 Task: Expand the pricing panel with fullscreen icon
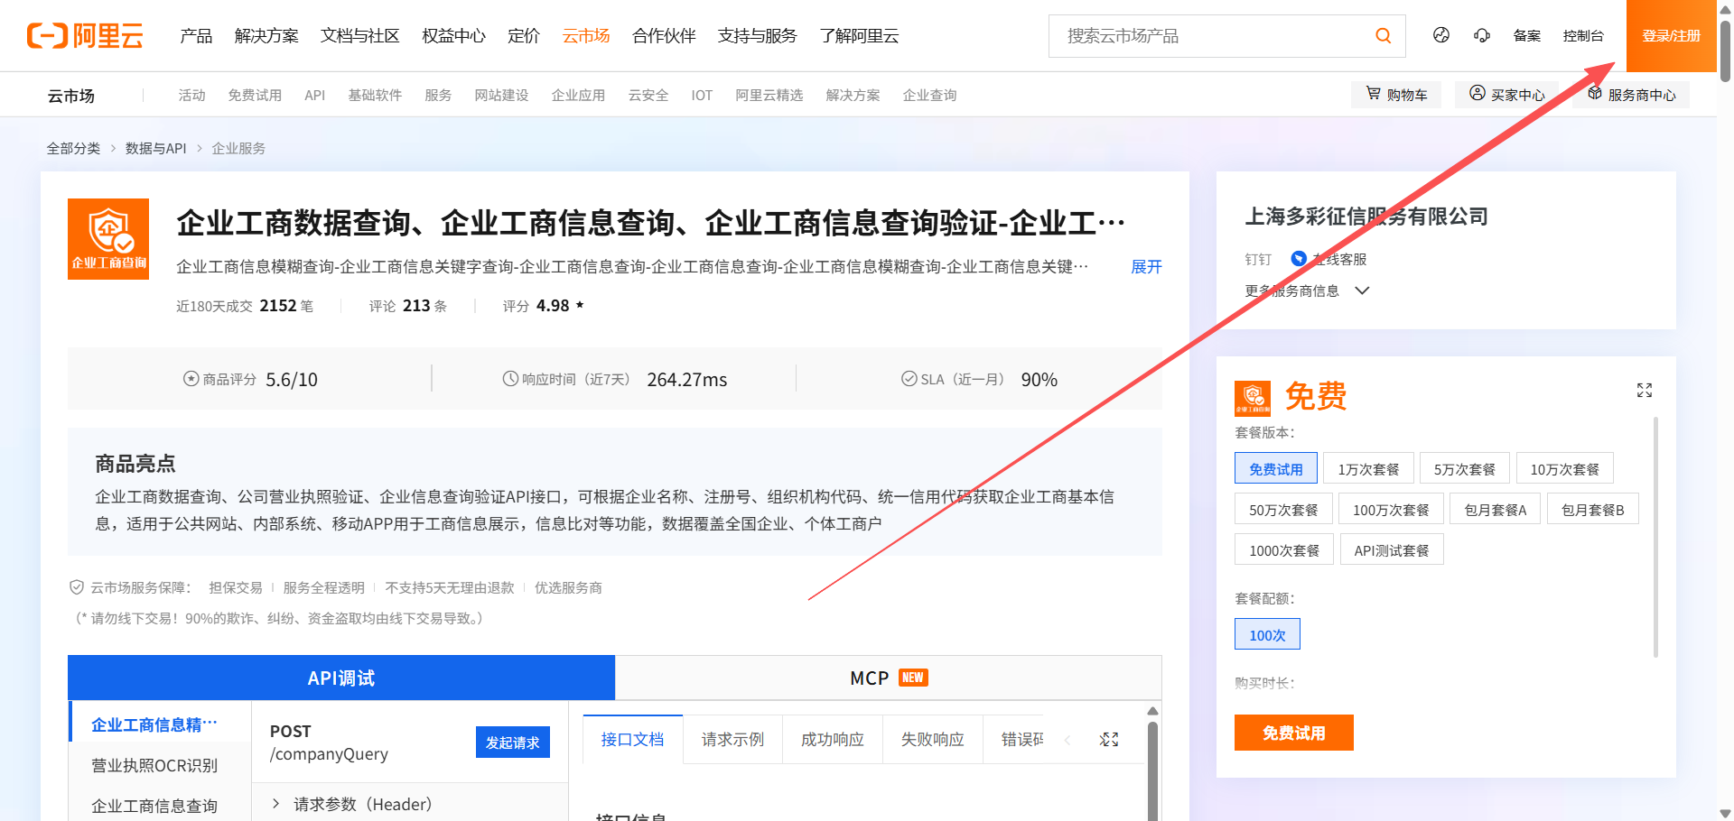(x=1644, y=390)
